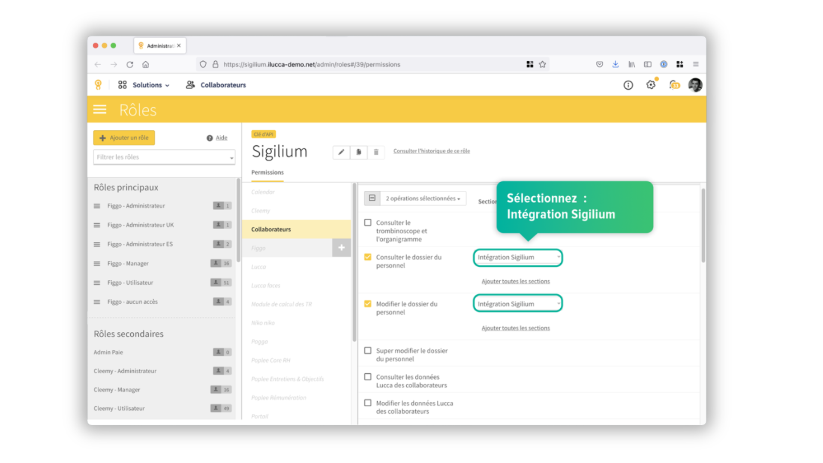Viewport: 823px width, 463px height.
Task: Uncheck Modifier le dossier du personnel
Action: (368, 304)
